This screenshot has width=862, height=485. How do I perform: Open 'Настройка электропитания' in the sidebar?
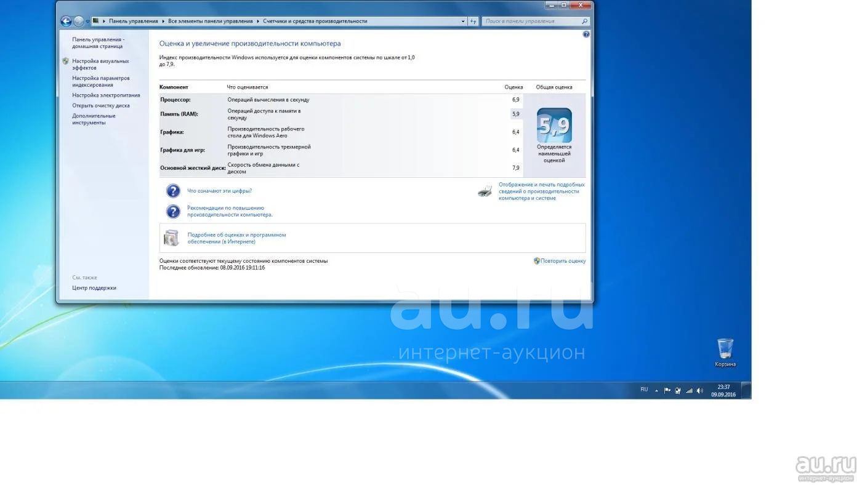pyautogui.click(x=106, y=95)
